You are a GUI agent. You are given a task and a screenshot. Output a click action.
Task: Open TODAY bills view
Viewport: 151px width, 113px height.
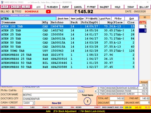tap(130, 7)
